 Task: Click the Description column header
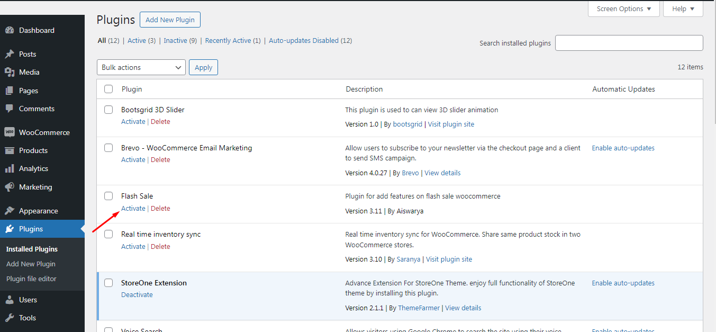[364, 89]
